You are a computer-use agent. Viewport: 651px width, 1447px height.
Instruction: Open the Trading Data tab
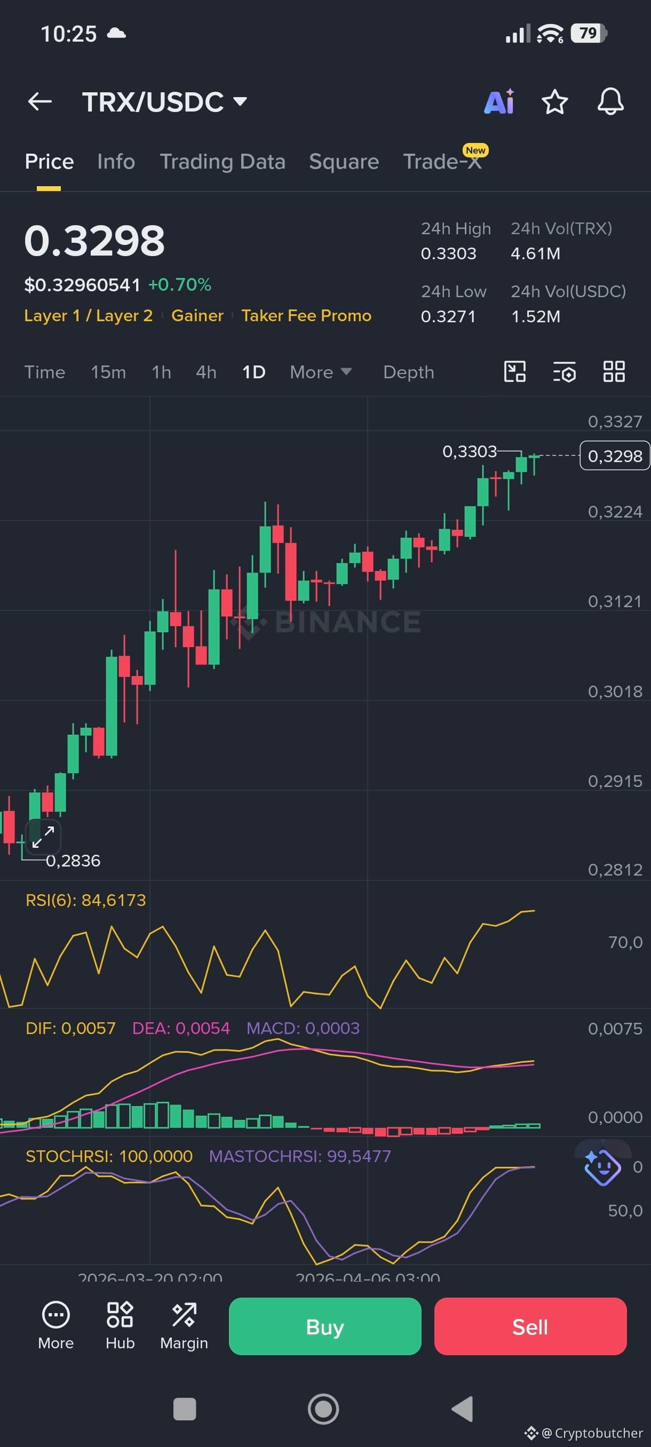pyautogui.click(x=223, y=162)
